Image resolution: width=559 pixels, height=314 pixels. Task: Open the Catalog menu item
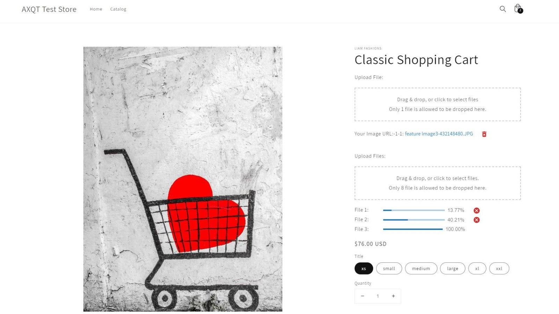tap(118, 9)
